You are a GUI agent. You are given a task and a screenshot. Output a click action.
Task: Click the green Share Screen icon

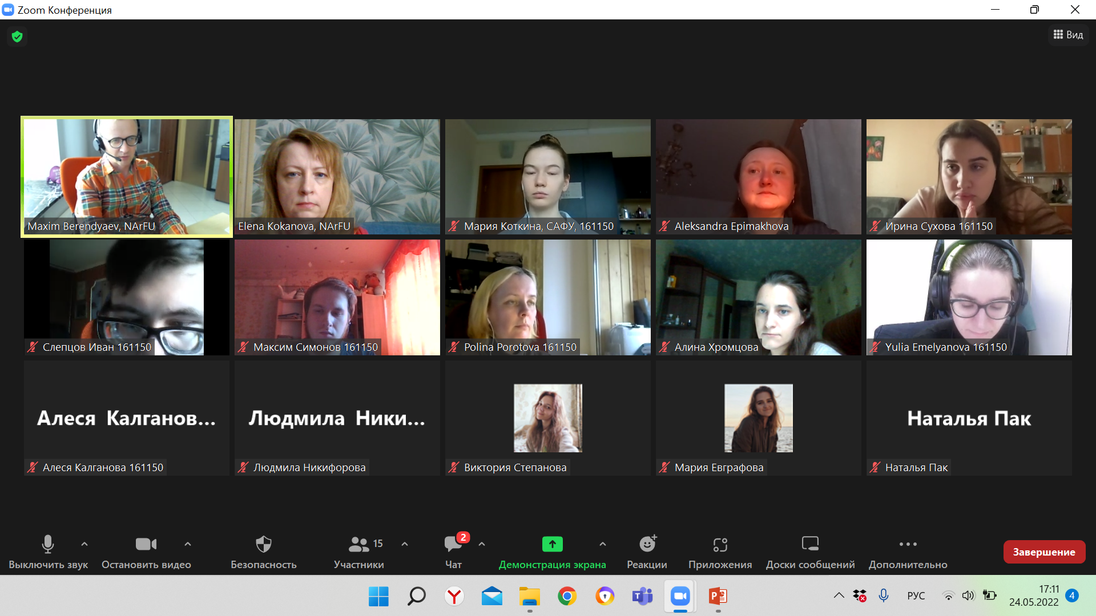(552, 545)
